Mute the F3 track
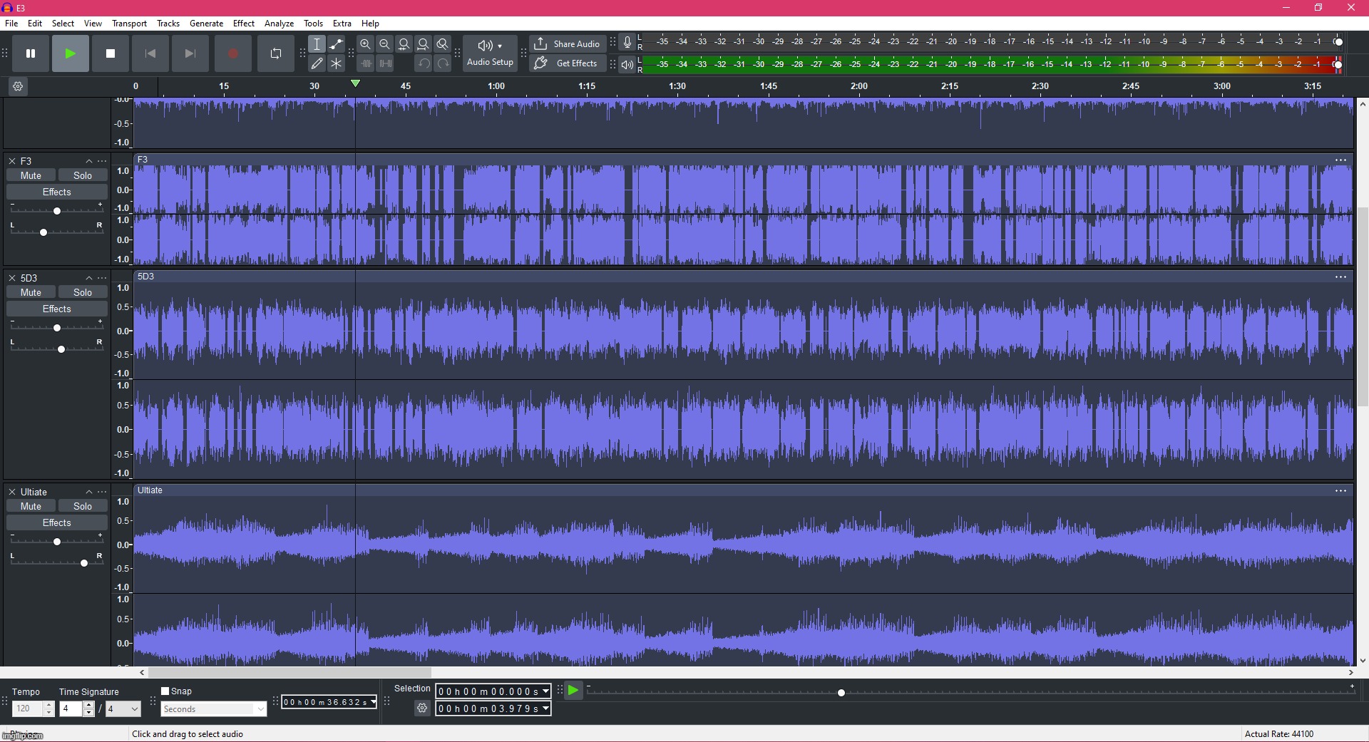Screen dimensions: 1369x742 pos(31,175)
